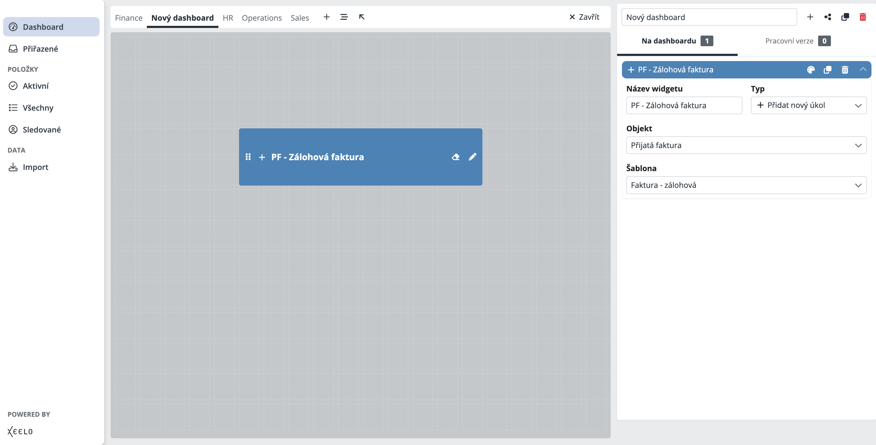
Task: Open dashboard list menu icon
Action: click(344, 17)
